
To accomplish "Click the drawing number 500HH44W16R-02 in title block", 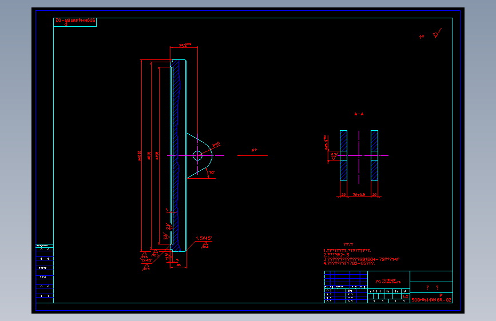I will coord(431,300).
